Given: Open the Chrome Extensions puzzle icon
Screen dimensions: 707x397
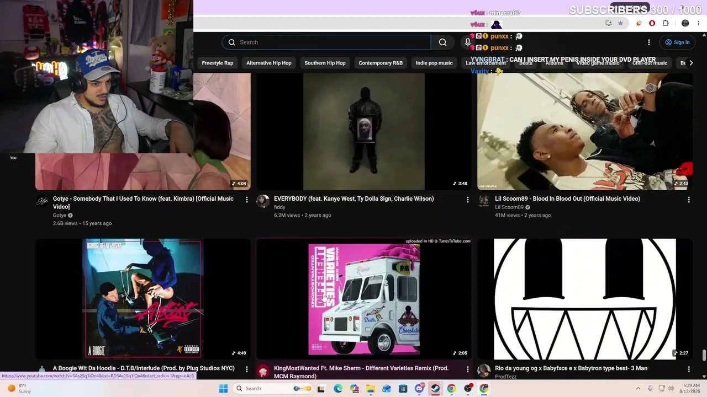Looking at the screenshot, I should 666,23.
